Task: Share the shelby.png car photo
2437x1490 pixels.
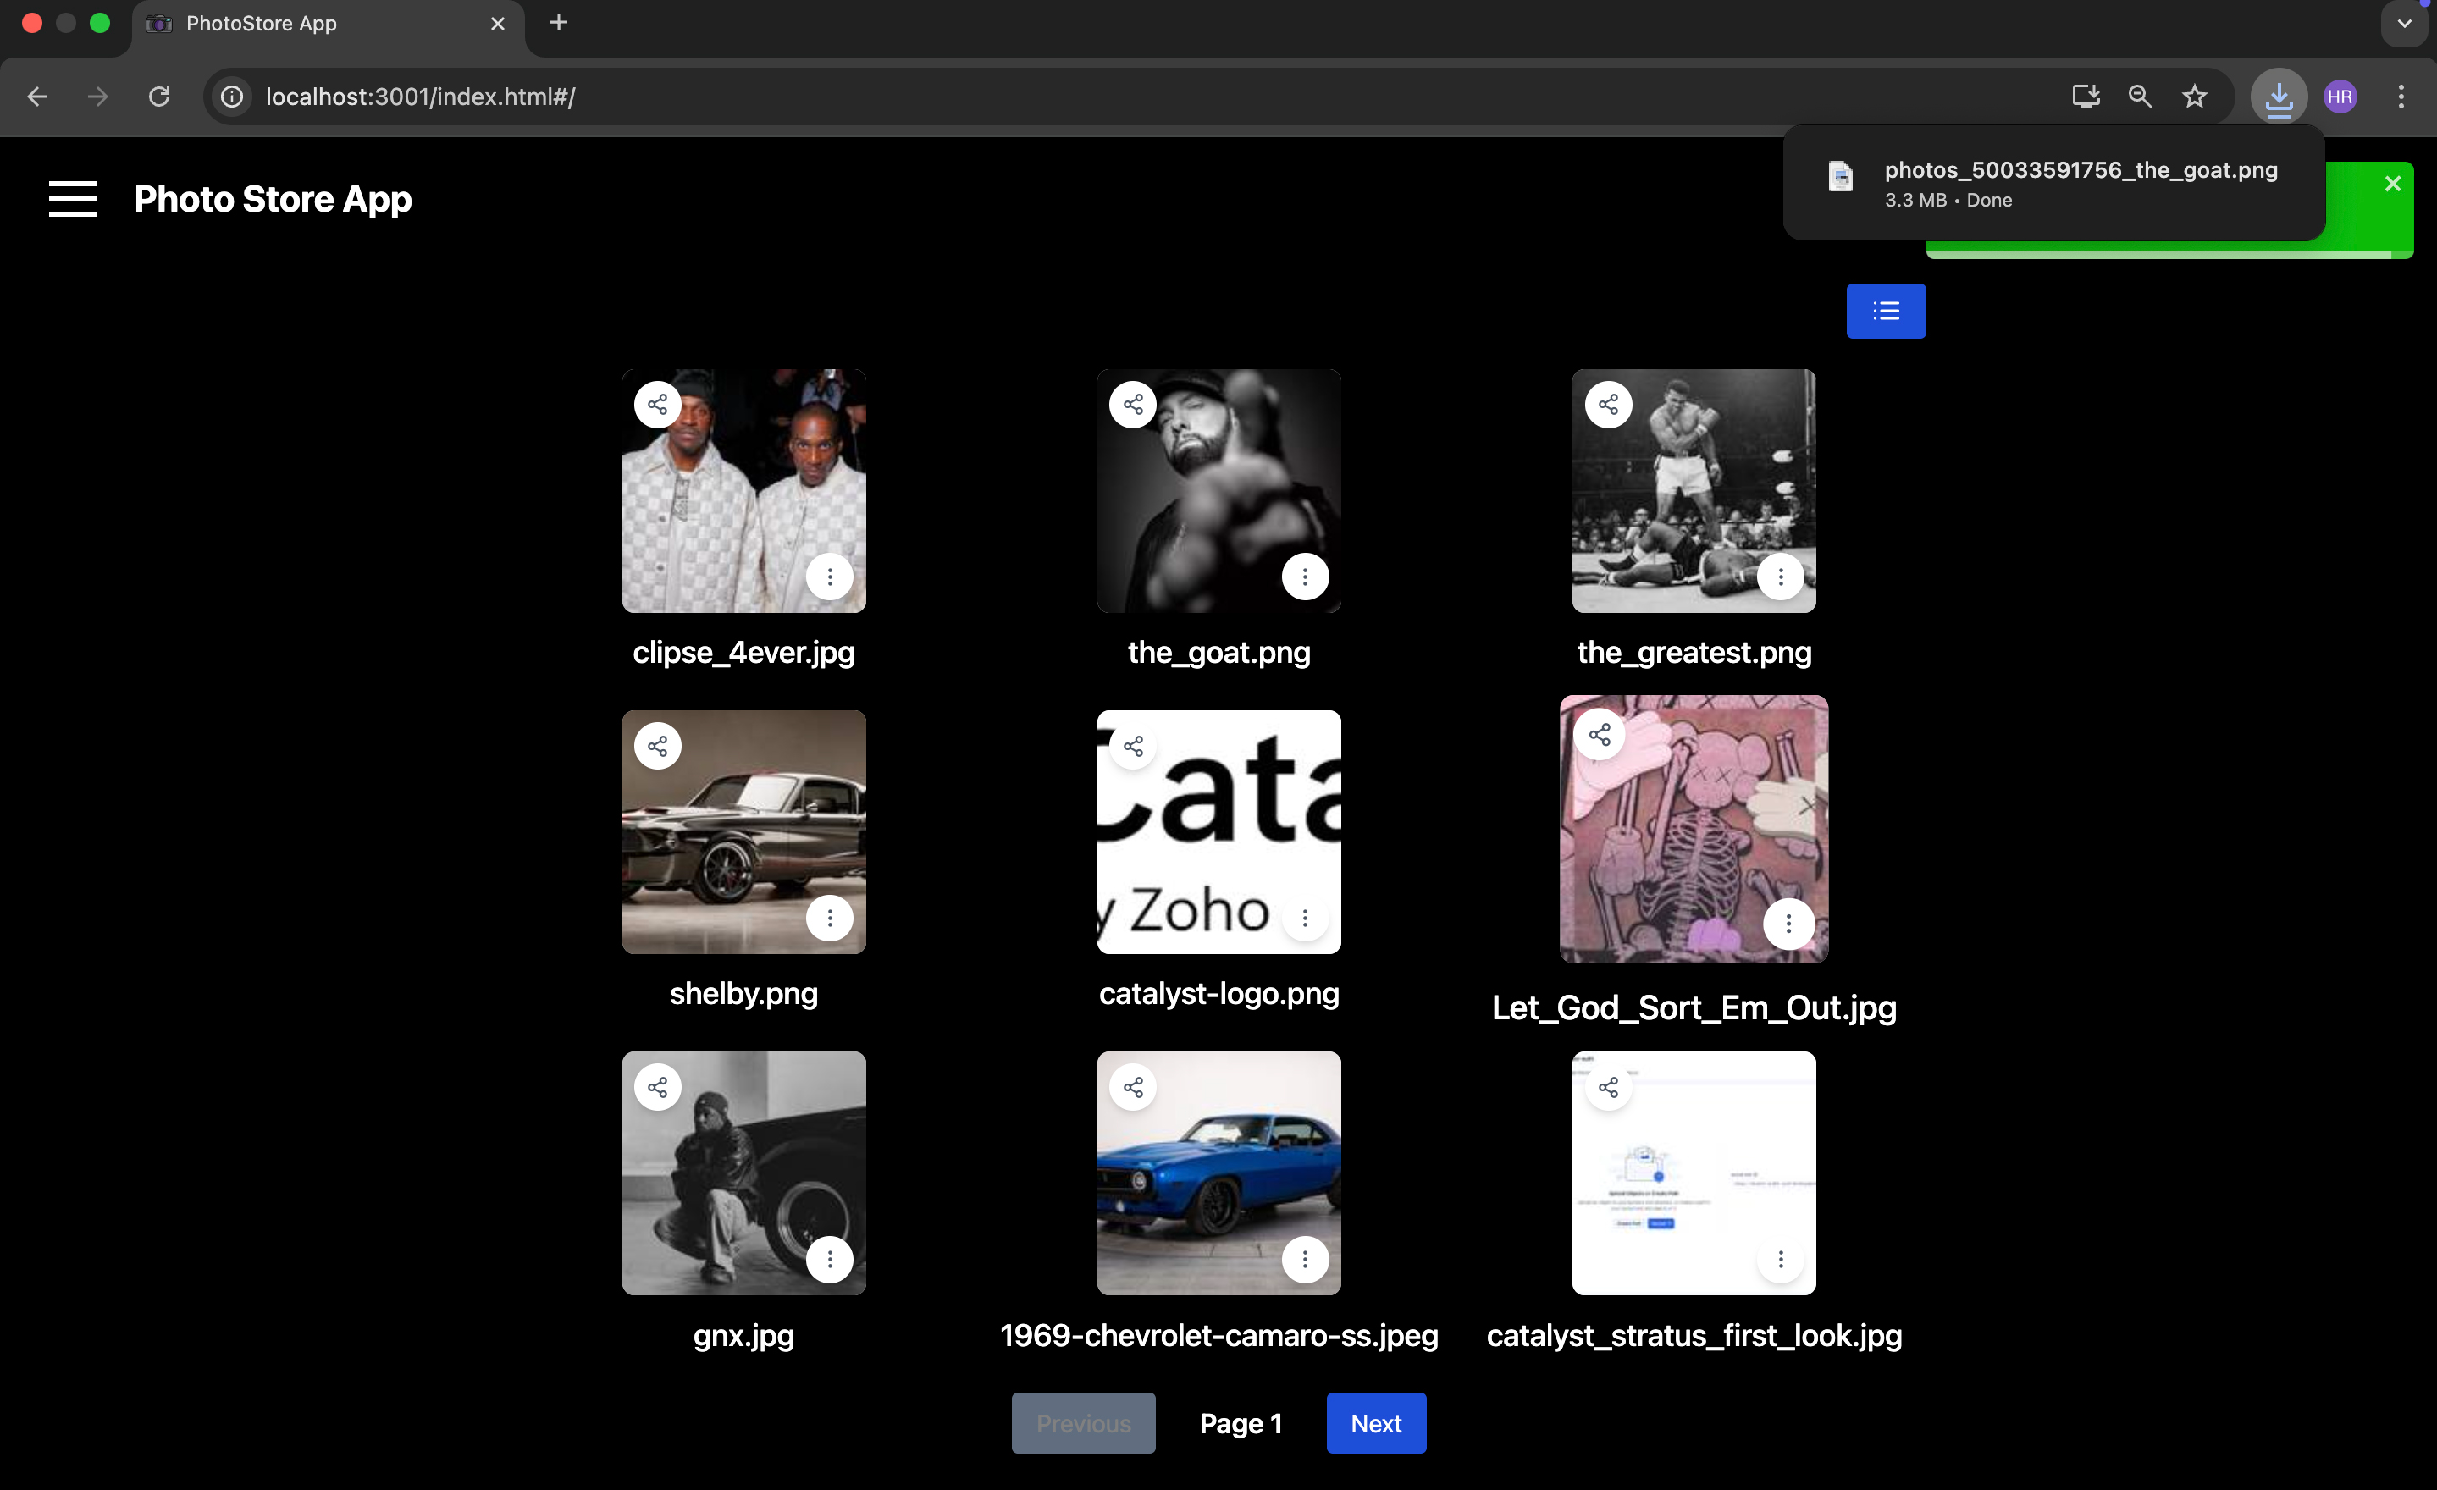Action: [x=658, y=746]
